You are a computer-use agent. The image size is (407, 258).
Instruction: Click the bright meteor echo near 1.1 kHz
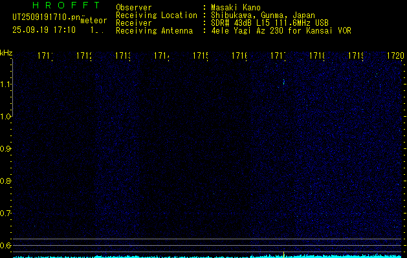click(283, 83)
